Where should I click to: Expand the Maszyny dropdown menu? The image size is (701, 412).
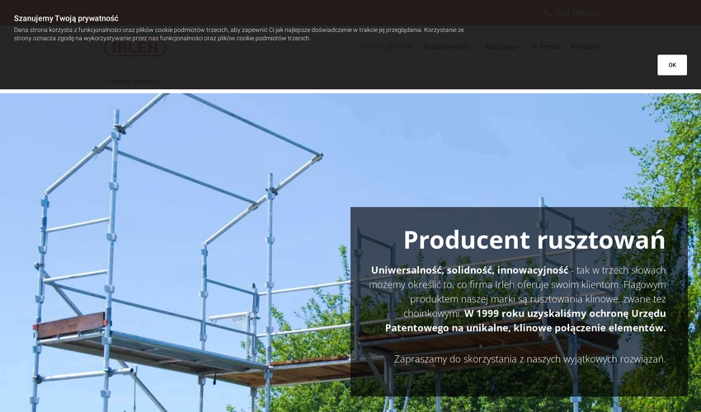tap(503, 46)
